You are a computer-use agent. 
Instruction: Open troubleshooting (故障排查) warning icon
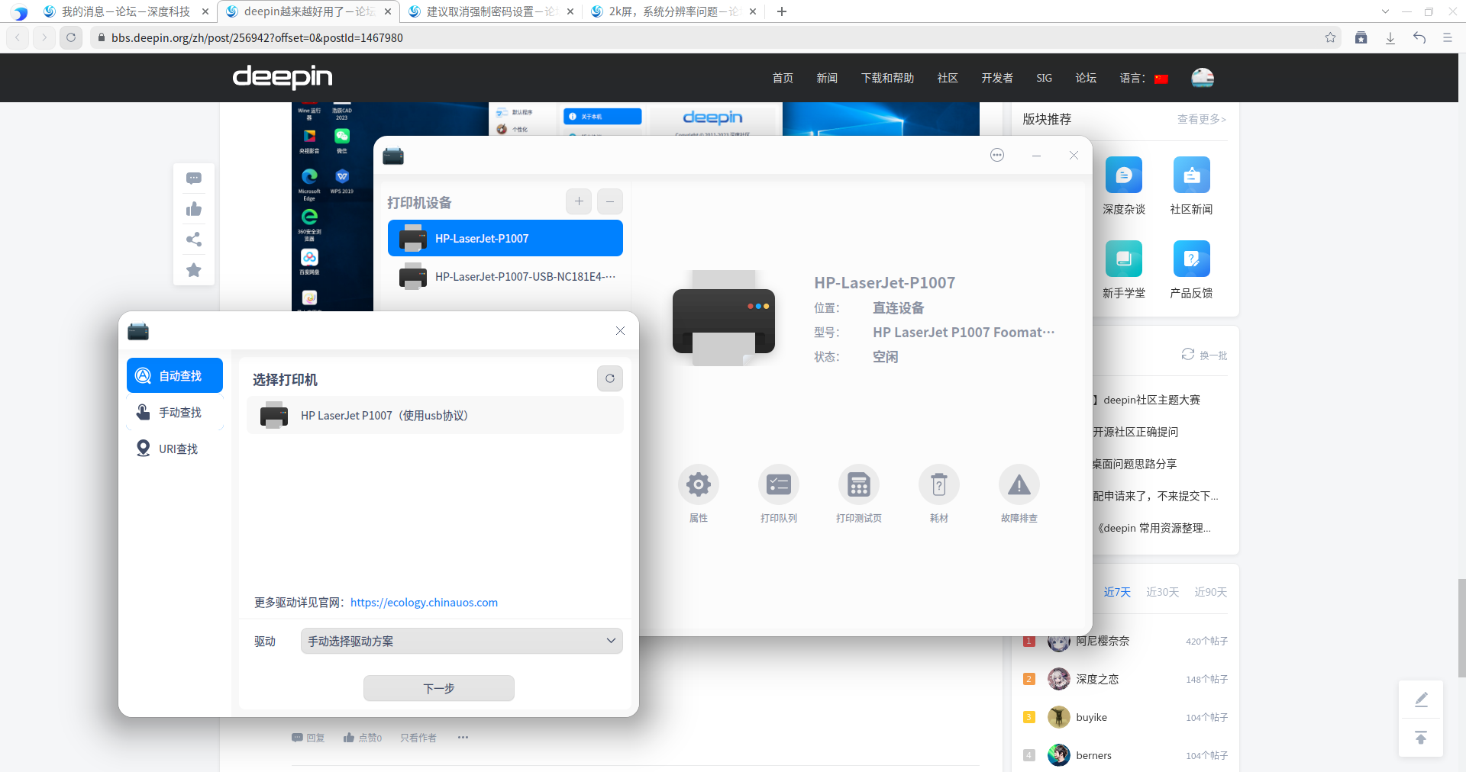(x=1019, y=484)
